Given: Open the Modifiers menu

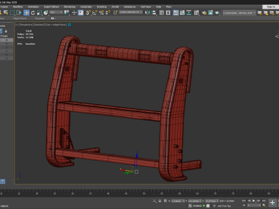Looking at the screenshot, I should click(18, 7).
